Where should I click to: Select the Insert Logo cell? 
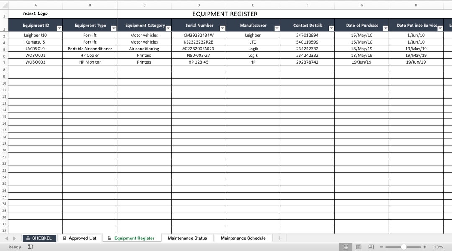pyautogui.click(x=35, y=13)
